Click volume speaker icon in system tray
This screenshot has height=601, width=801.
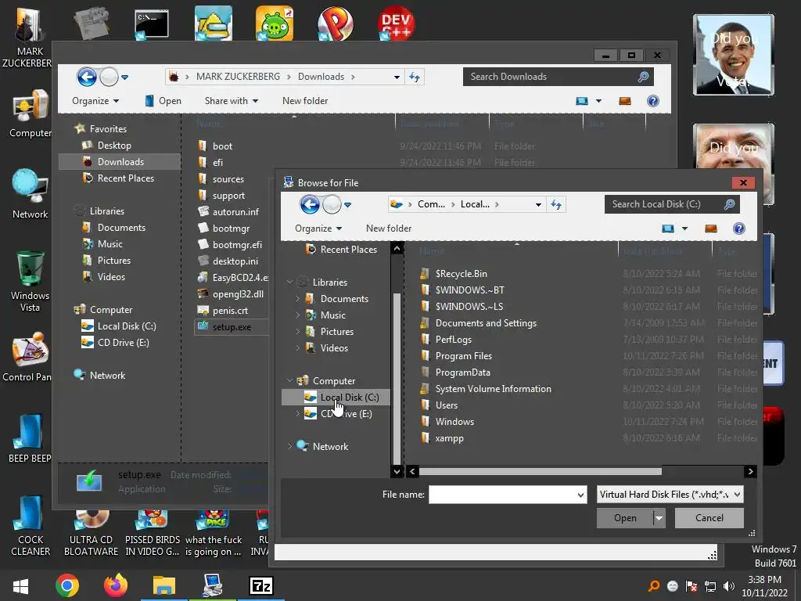click(x=729, y=586)
